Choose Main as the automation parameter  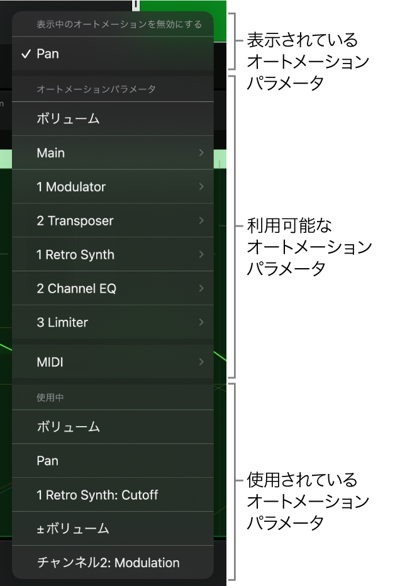tap(94, 152)
